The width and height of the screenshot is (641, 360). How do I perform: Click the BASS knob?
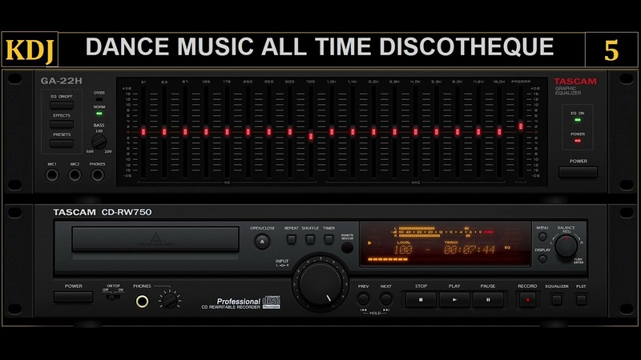coord(99,142)
